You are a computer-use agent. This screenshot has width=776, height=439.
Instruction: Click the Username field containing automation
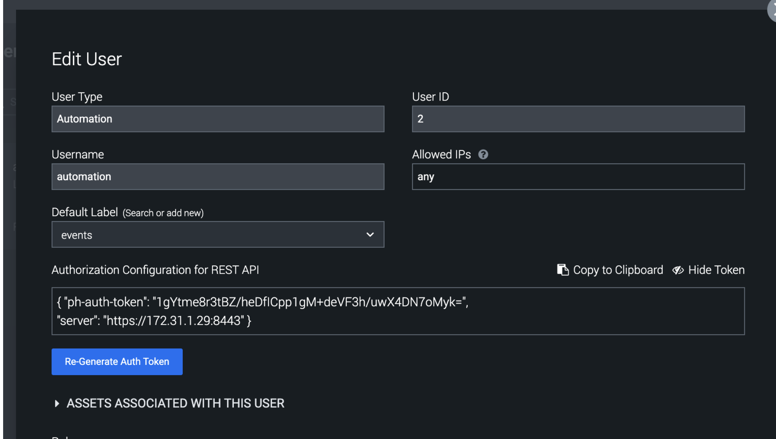point(218,177)
